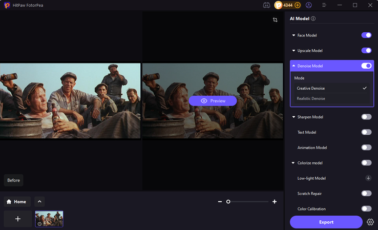Image resolution: width=378 pixels, height=230 pixels.
Task: Open the hamburger menu icon
Action: click(324, 5)
